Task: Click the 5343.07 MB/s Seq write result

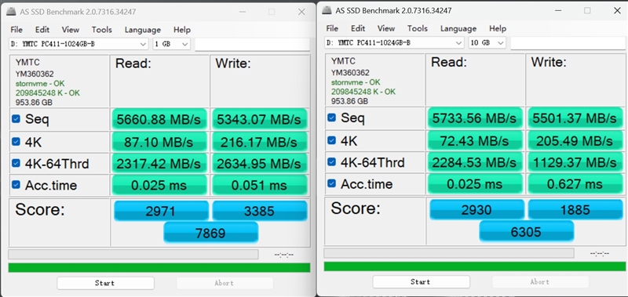Action: 260,119
